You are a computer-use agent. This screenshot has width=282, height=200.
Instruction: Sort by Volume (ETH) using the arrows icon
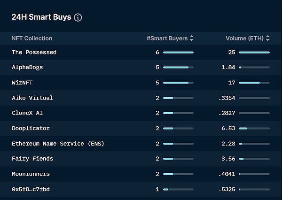tap(268, 38)
